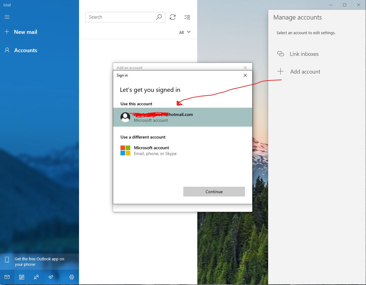Select the hotmail.com Microsoft account
Viewport: 366px width, 285px height.
point(183,117)
